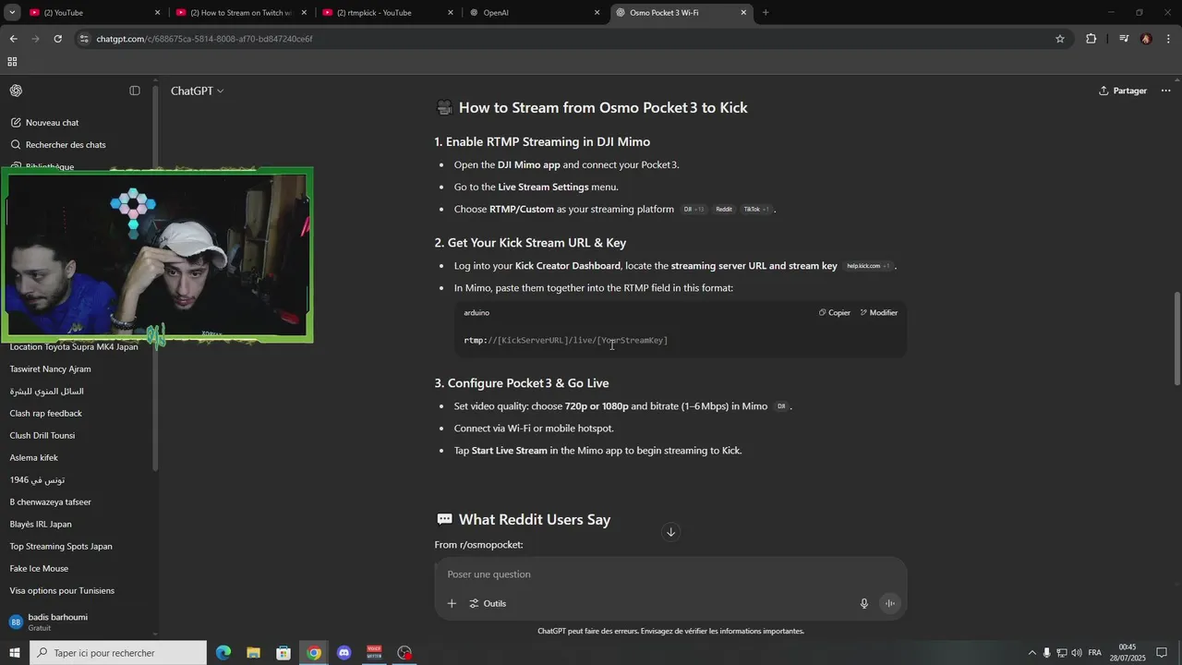Open the Location Toyota Supra MK4 Japan chat
This screenshot has height=665, width=1182.
(74, 347)
